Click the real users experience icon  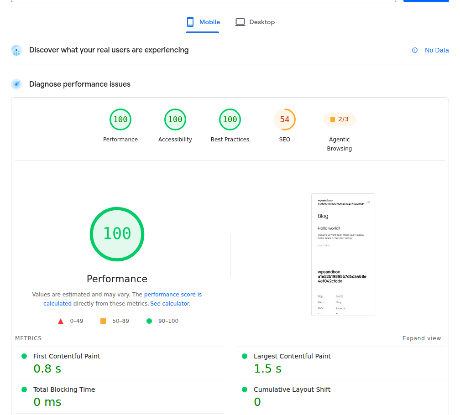[16, 50]
